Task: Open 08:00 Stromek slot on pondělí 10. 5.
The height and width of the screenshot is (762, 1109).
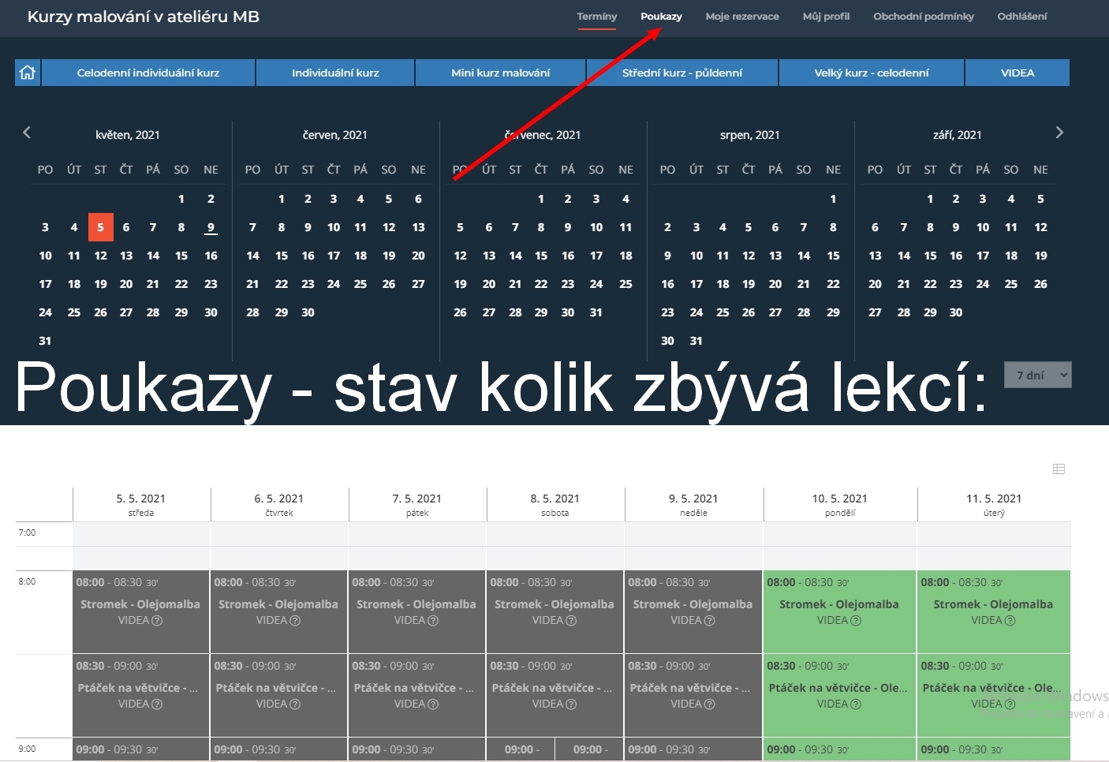Action: click(x=839, y=611)
